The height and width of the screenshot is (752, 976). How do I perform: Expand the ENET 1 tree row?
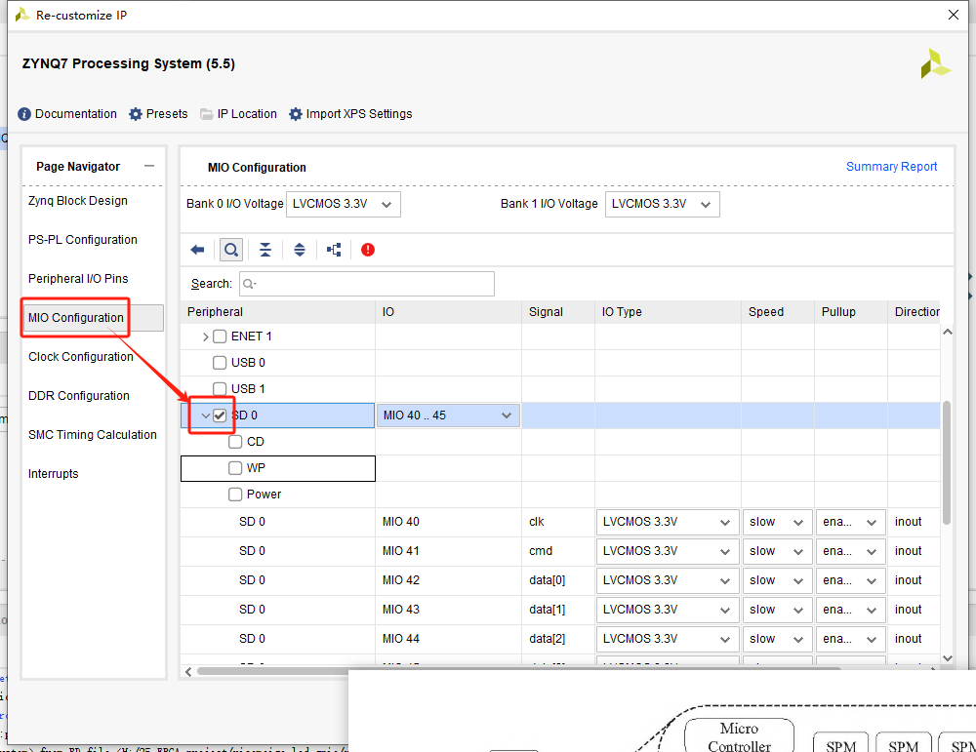[205, 336]
